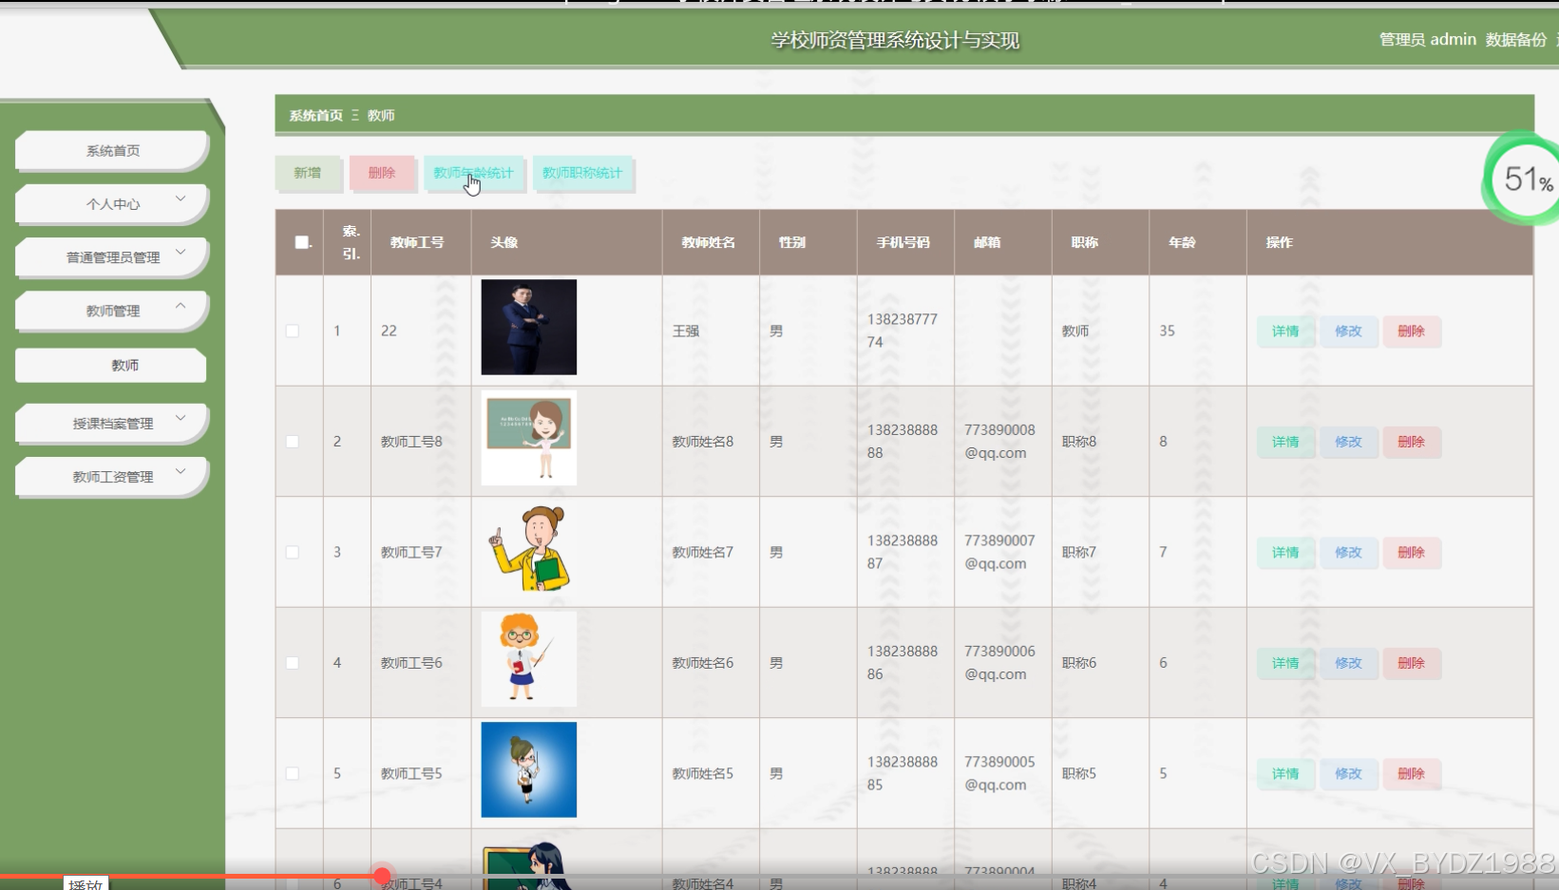This screenshot has height=890, width=1559.
Task: Toggle the select-all checkbox in table header
Action: pos(302,242)
